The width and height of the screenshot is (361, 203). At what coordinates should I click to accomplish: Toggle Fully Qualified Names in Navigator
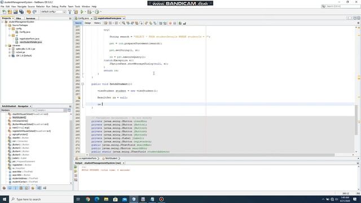(33, 188)
